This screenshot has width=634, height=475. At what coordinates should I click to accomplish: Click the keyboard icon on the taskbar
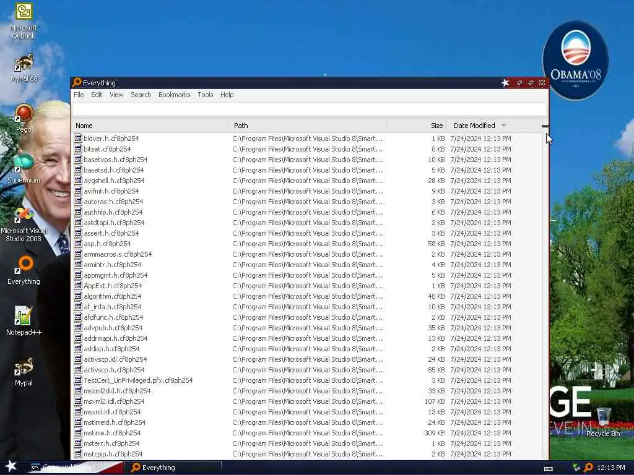pyautogui.click(x=549, y=469)
